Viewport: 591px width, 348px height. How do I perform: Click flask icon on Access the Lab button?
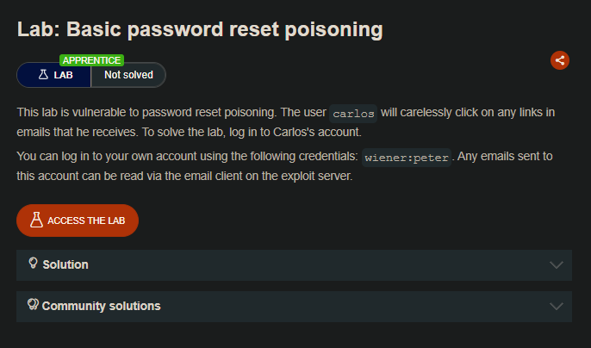click(36, 221)
